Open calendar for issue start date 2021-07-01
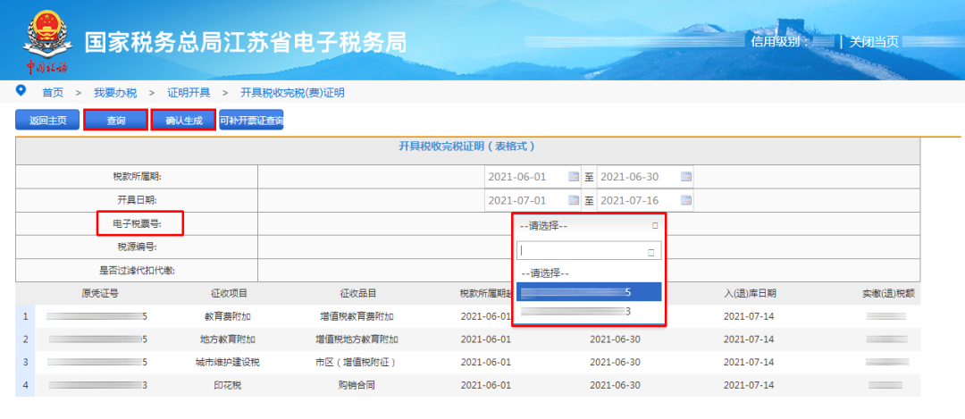The height and width of the screenshot is (419, 965). [574, 201]
